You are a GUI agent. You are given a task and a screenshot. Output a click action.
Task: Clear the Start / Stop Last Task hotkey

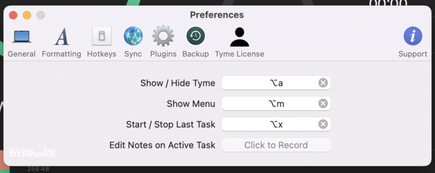(x=323, y=124)
